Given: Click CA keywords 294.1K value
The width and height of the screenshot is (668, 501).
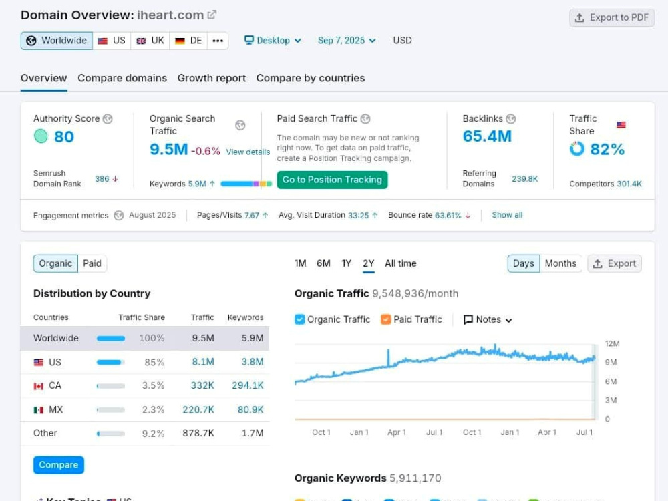Looking at the screenshot, I should pyautogui.click(x=248, y=385).
